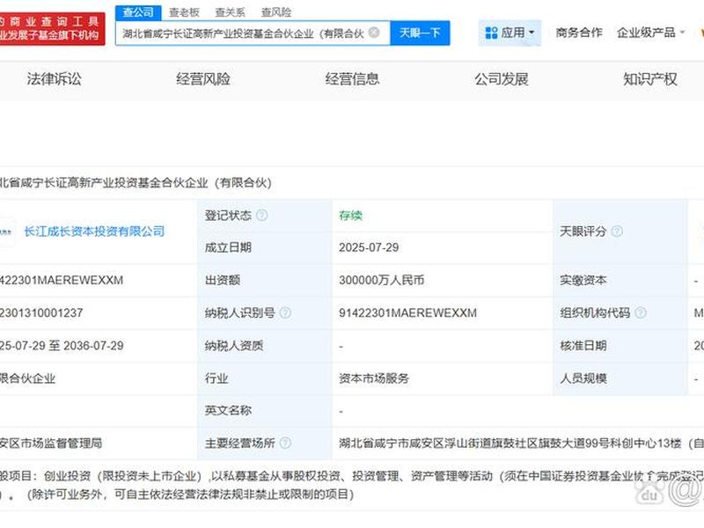The width and height of the screenshot is (704, 528).
Task: Select the 人员规模 label cell
Action: coord(620,378)
